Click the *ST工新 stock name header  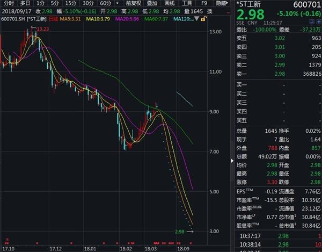tap(253, 4)
